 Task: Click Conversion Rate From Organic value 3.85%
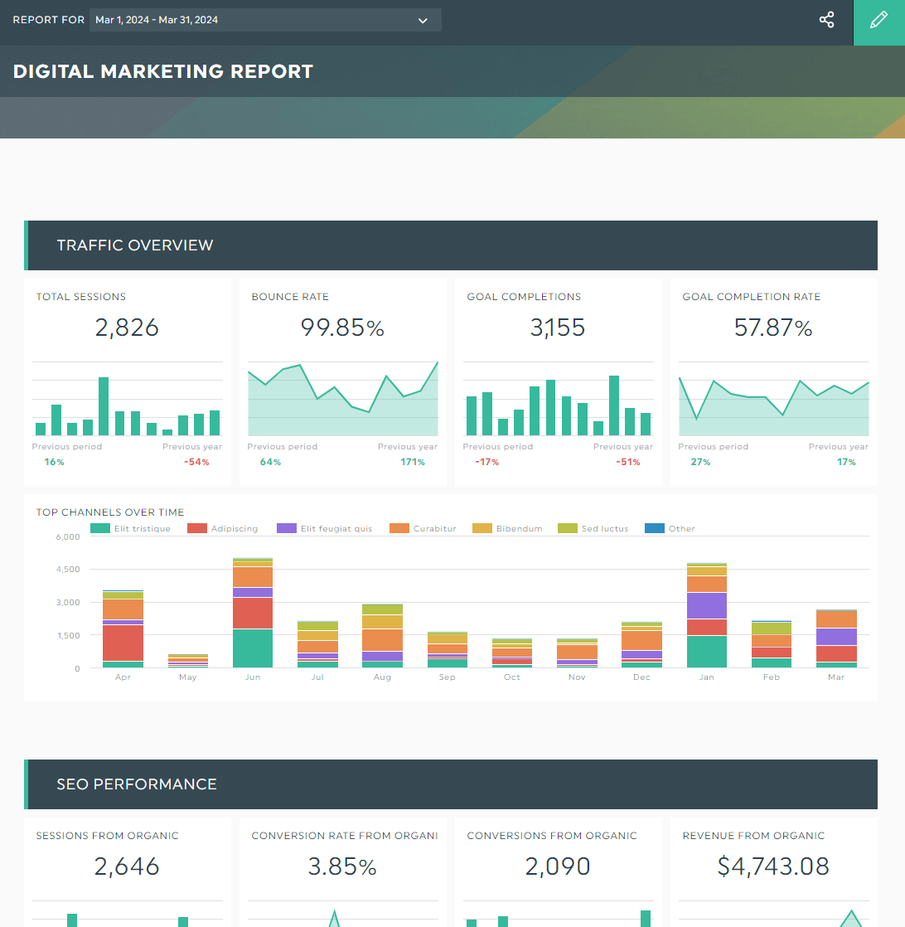[x=342, y=866]
